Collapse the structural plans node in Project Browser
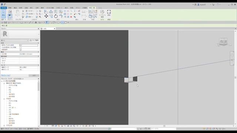This screenshot has height=133, width=237. click(4, 83)
